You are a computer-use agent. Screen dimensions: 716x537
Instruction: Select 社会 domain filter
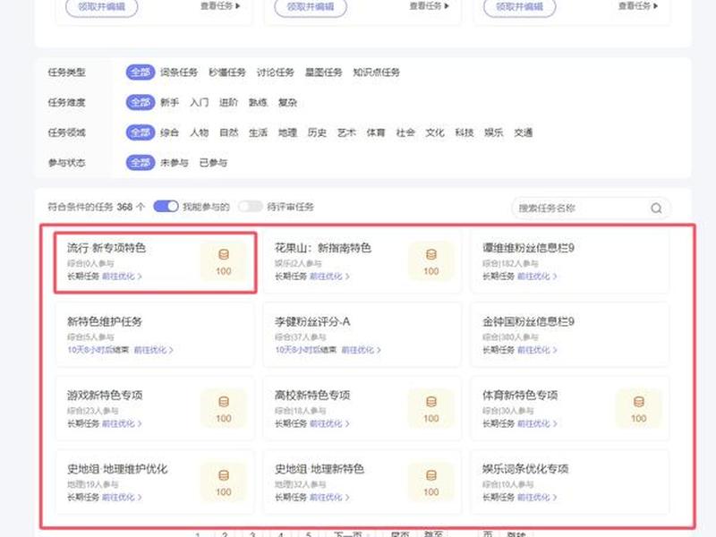pyautogui.click(x=405, y=132)
